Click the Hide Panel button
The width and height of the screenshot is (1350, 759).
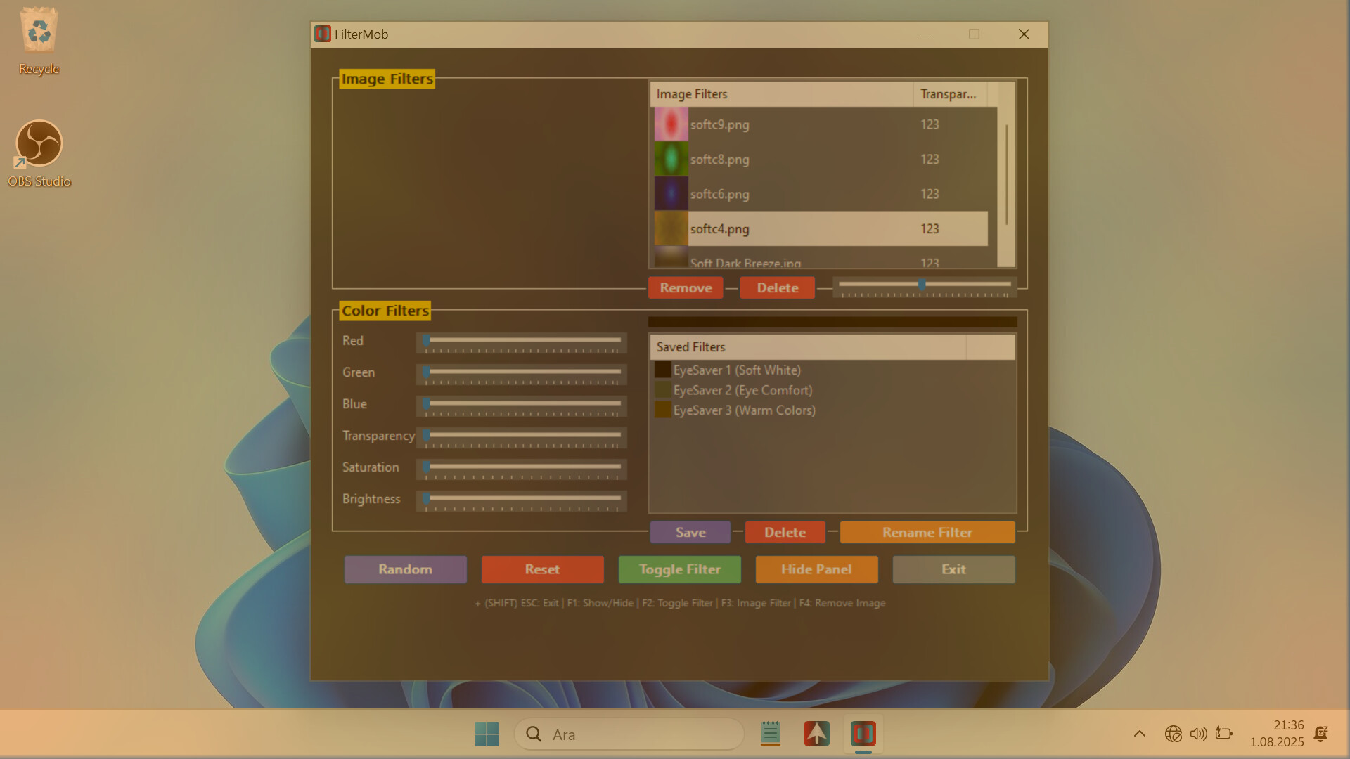click(816, 569)
